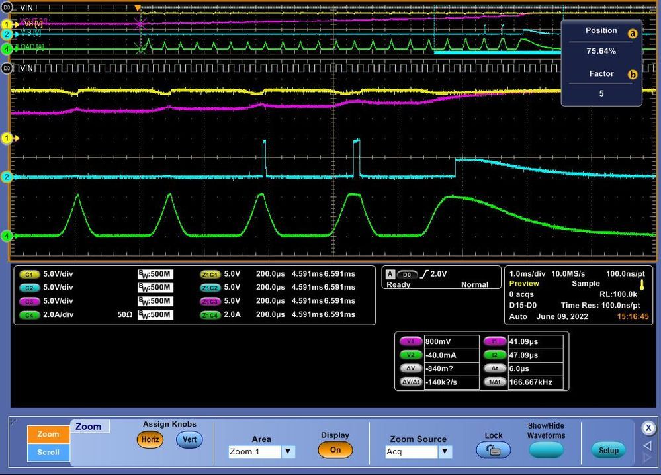The image size is (661, 475).
Task: Select the V1 cursor readout badge
Action: pos(410,342)
